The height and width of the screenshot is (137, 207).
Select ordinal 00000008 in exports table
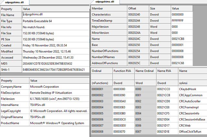97,132
